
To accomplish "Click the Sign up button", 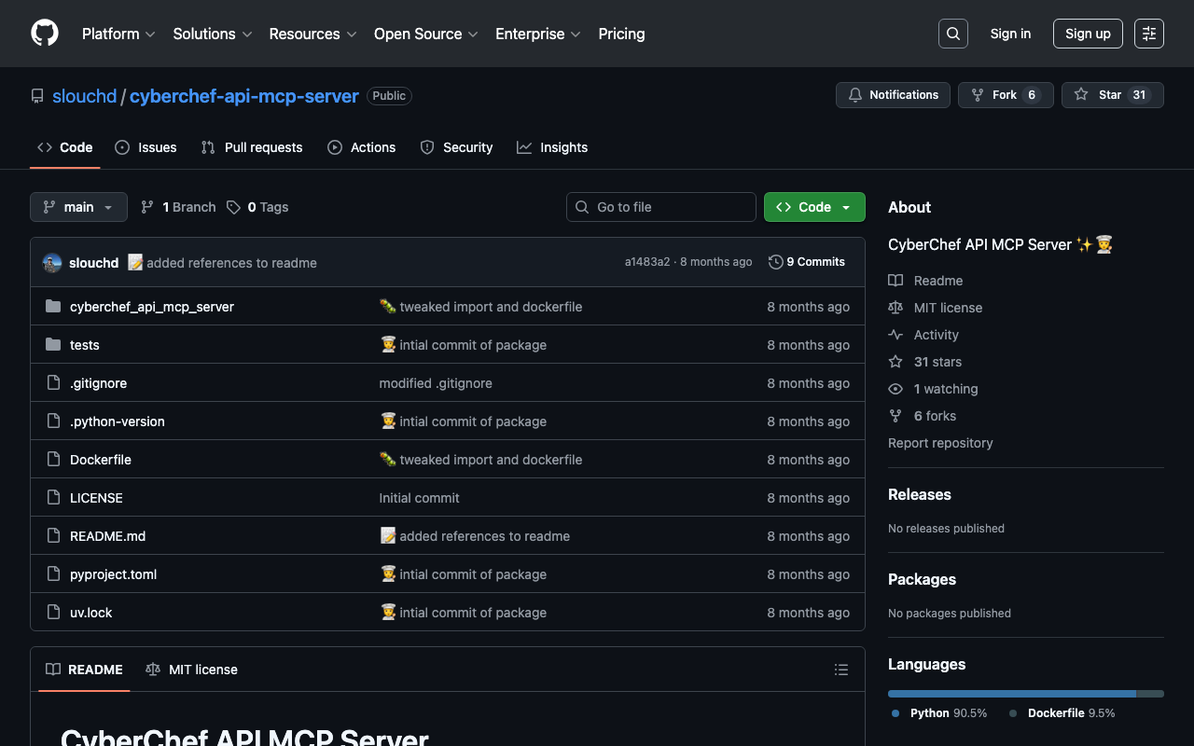I will pyautogui.click(x=1087, y=34).
